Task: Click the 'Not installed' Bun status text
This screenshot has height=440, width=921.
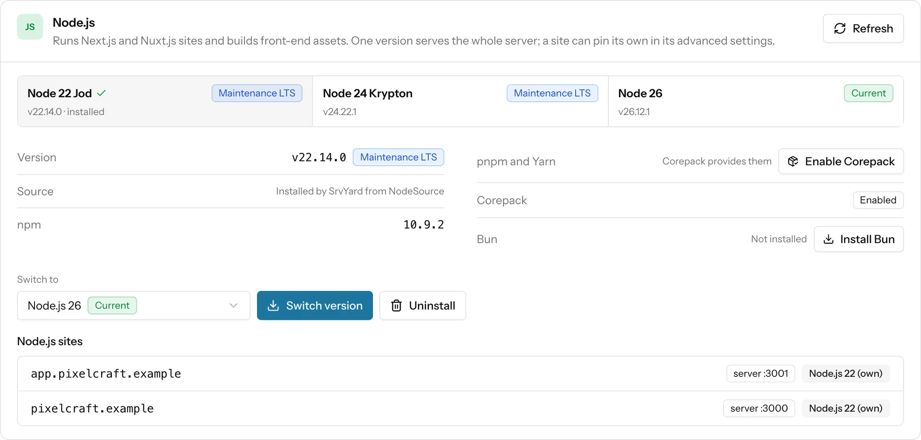Action: [x=779, y=239]
